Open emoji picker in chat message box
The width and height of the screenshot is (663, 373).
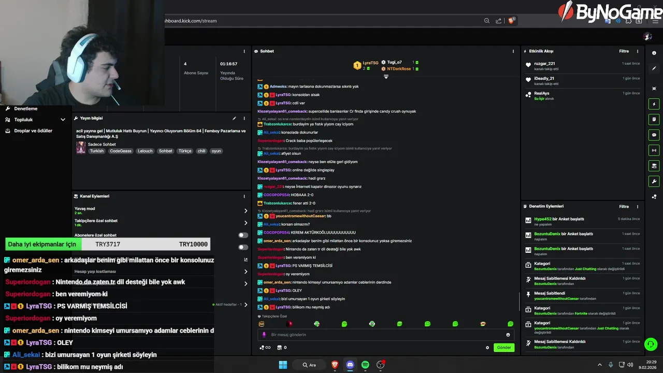click(x=508, y=335)
